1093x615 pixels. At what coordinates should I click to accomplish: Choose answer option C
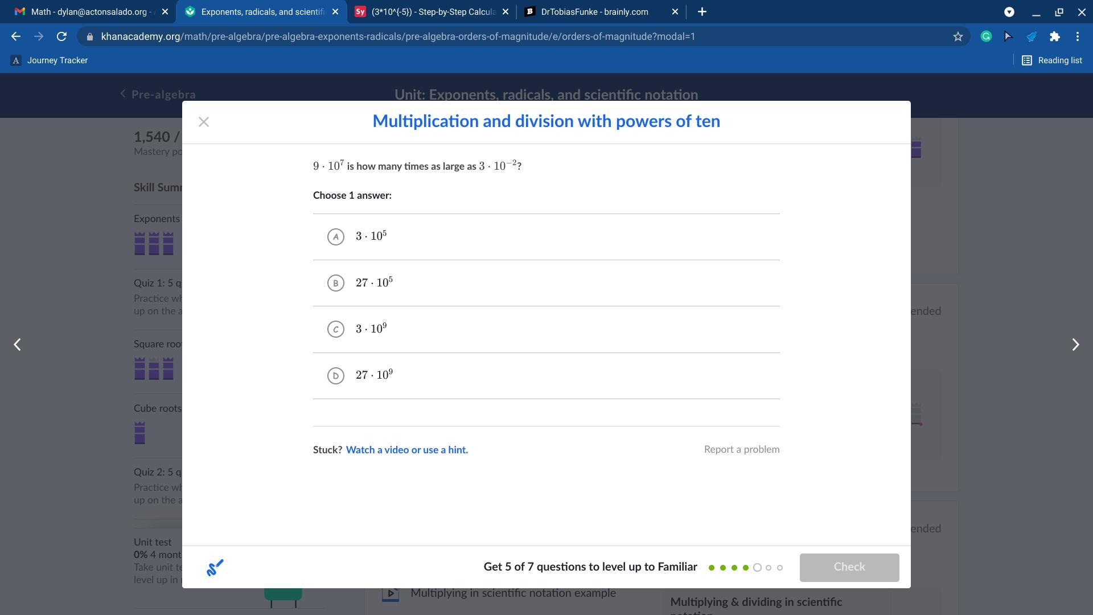pos(336,329)
